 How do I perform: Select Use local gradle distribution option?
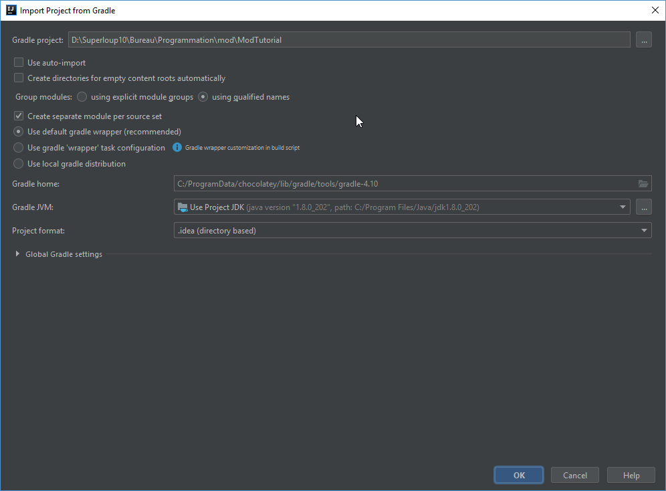19,164
